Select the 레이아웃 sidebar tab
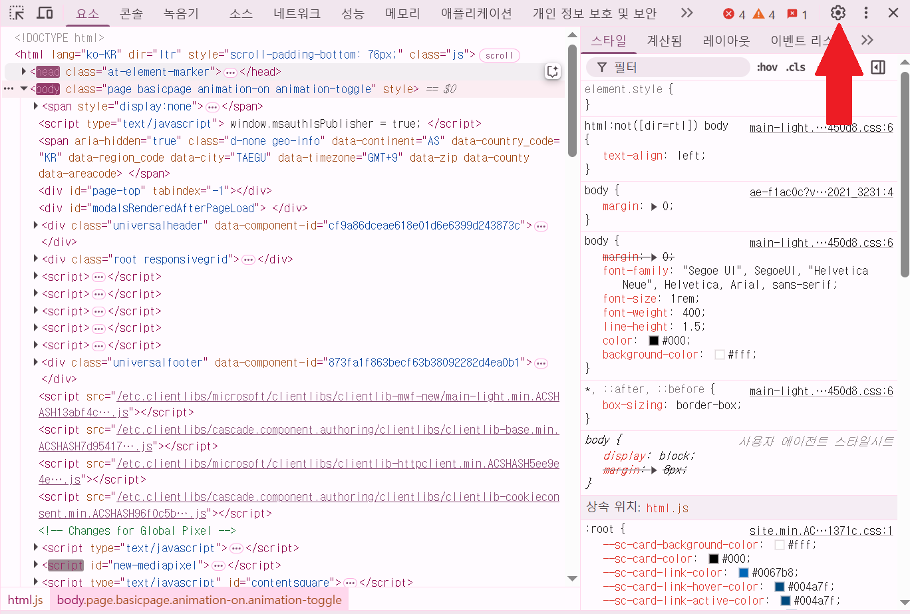Screen dimensions: 910x614 click(726, 41)
